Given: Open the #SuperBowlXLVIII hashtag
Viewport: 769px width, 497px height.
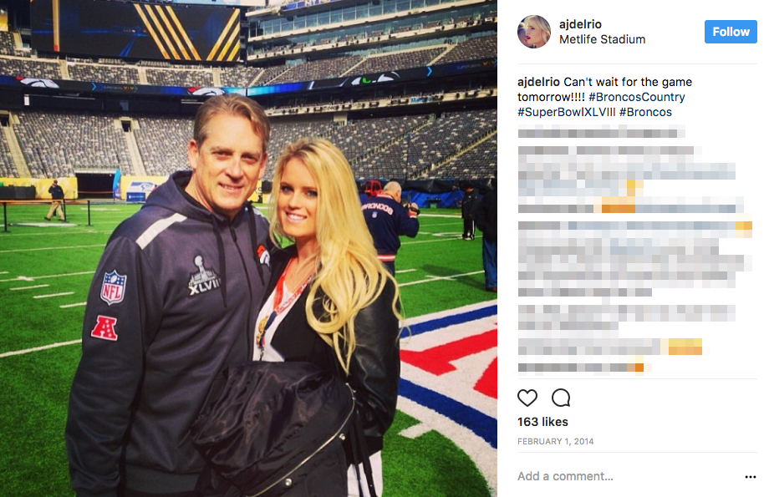Looking at the screenshot, I should pos(567,112).
